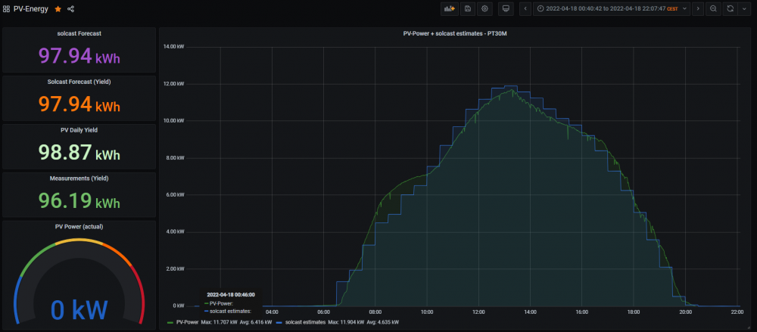Click the 14:00 time axis label
757x332 pixels.
[x=530, y=312]
